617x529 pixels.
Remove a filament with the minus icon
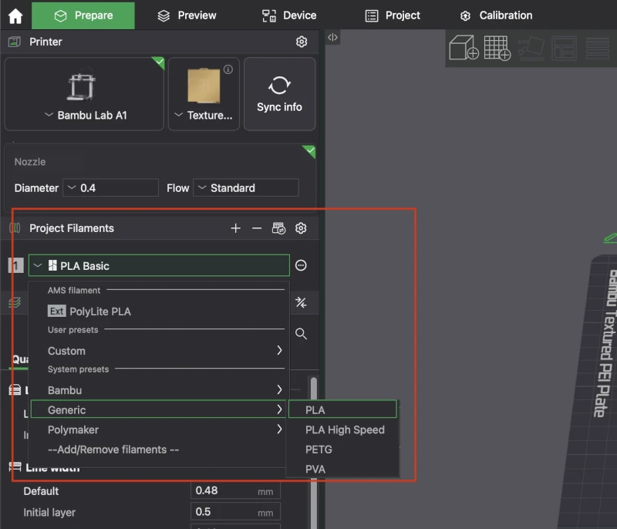[257, 228]
